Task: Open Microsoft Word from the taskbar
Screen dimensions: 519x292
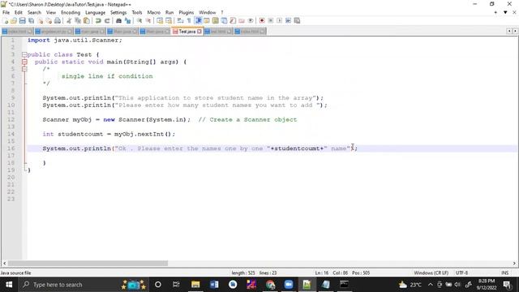Action: tap(214, 285)
